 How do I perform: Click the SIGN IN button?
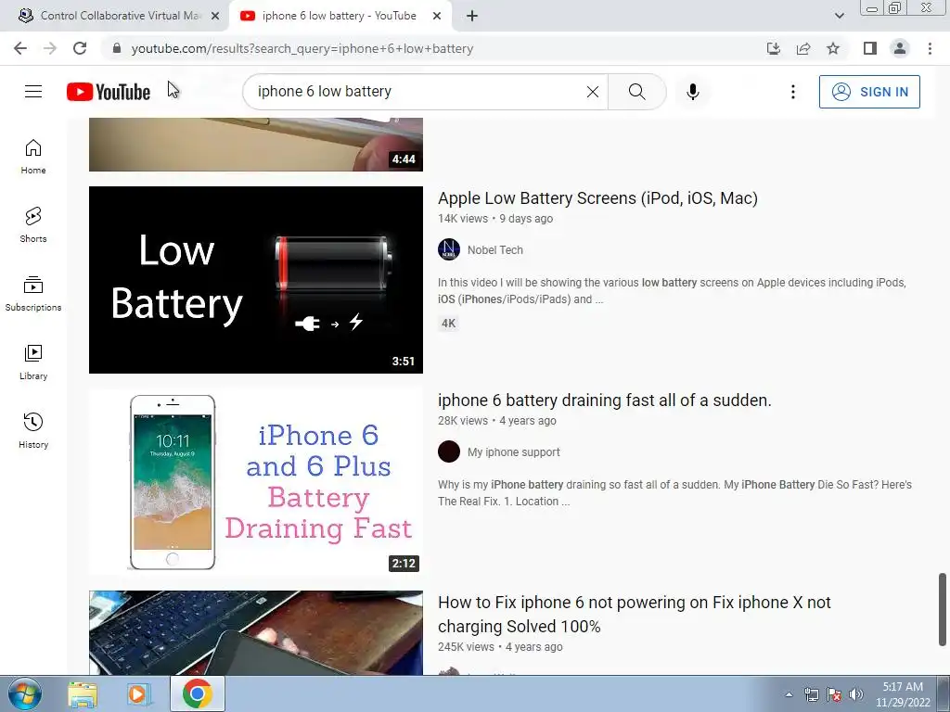coord(869,92)
